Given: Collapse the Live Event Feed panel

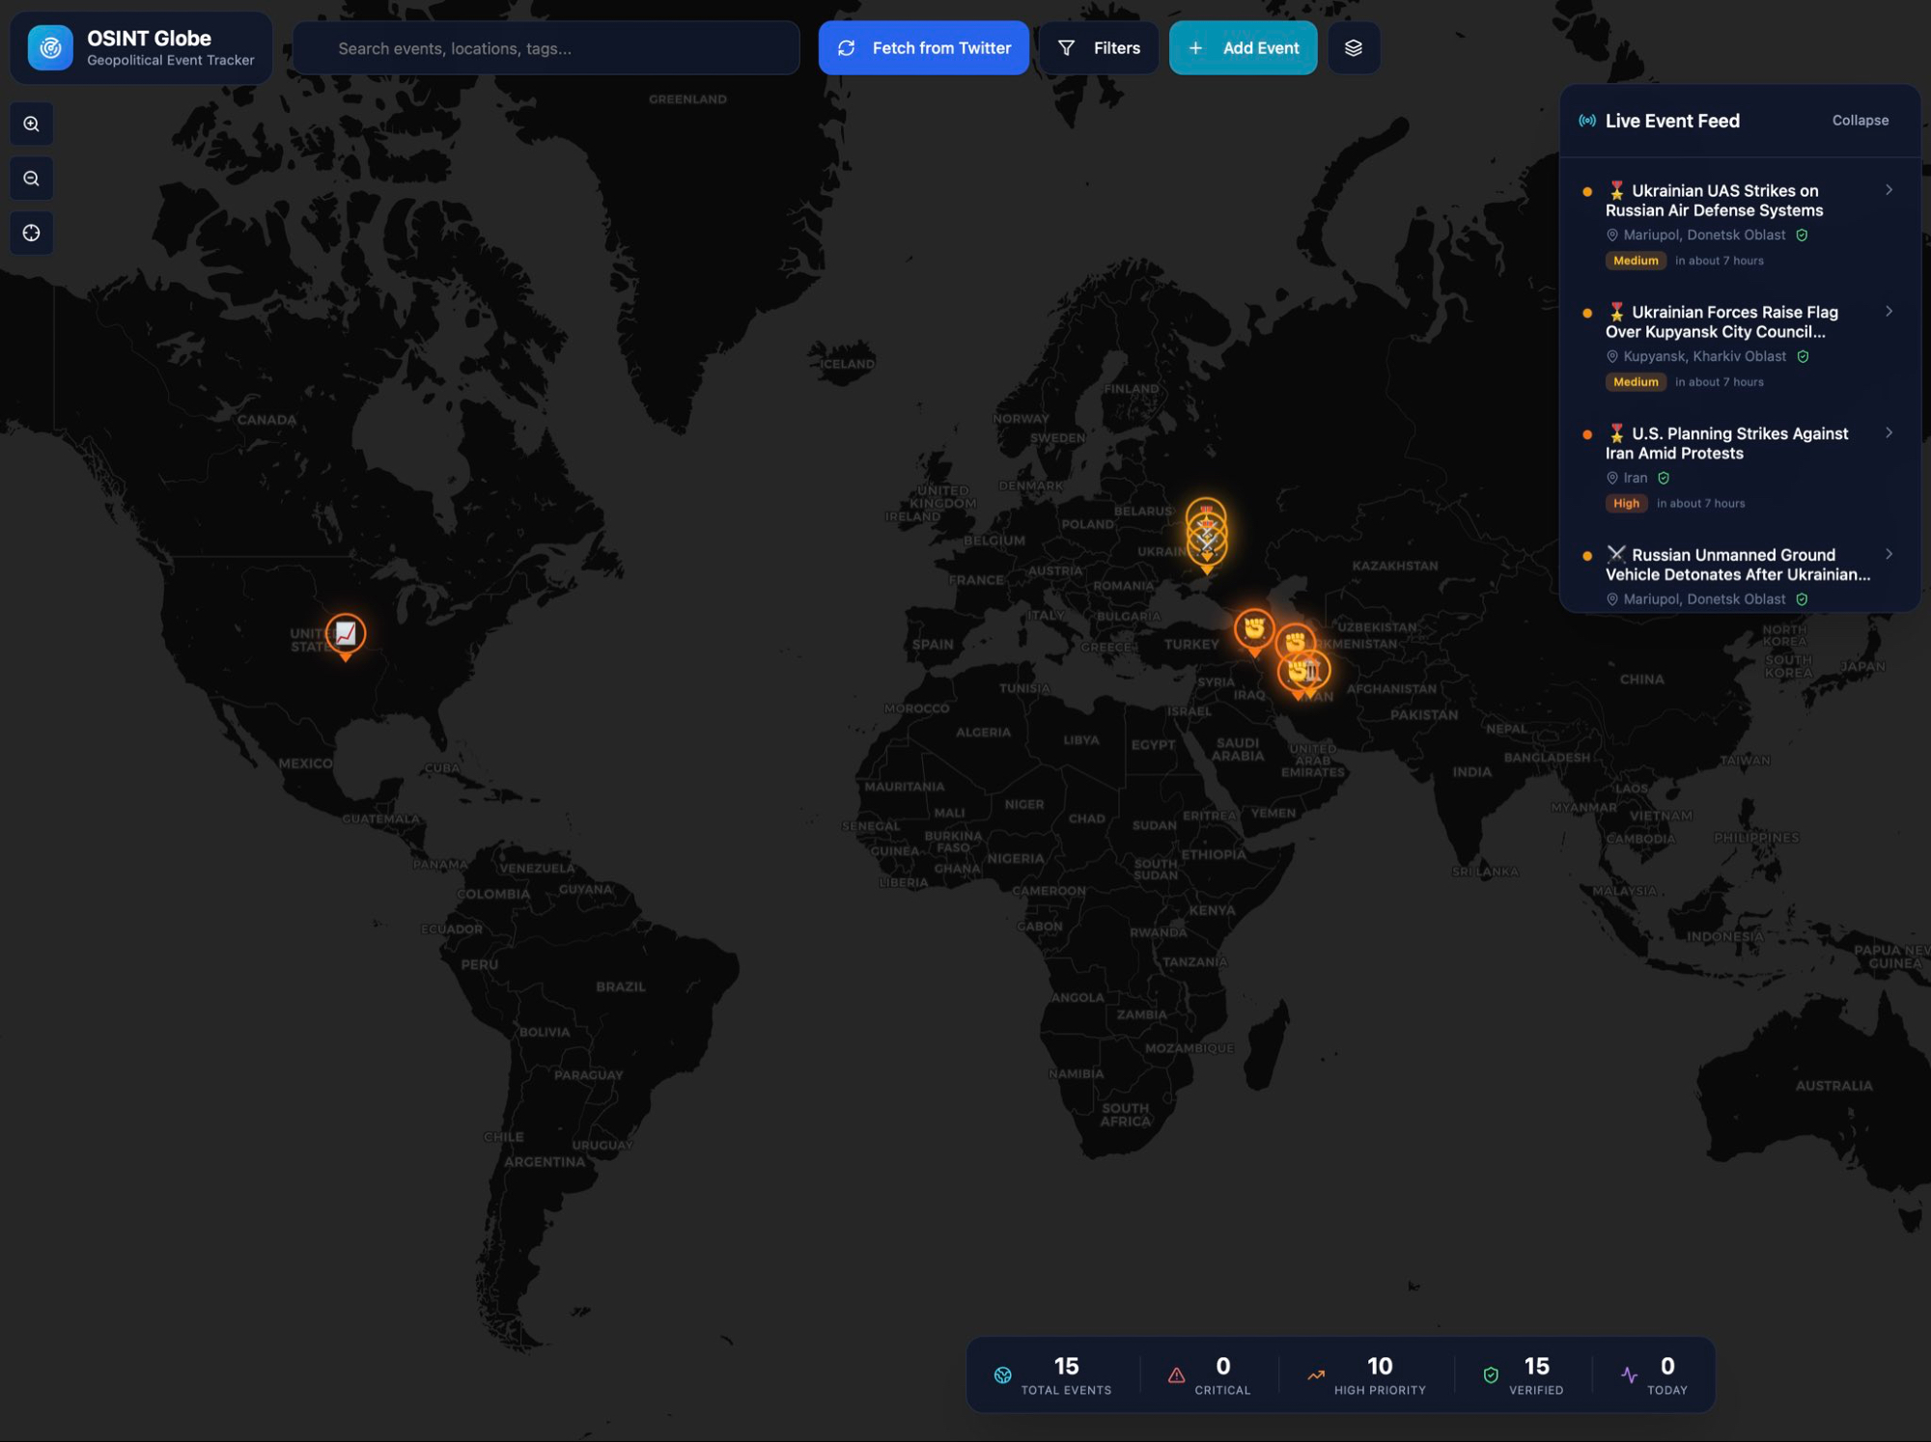Looking at the screenshot, I should click(1860, 121).
